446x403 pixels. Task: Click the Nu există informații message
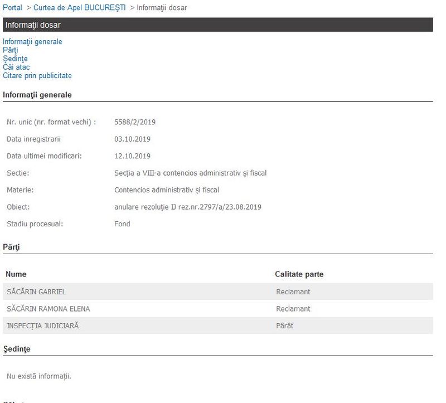coord(39,376)
